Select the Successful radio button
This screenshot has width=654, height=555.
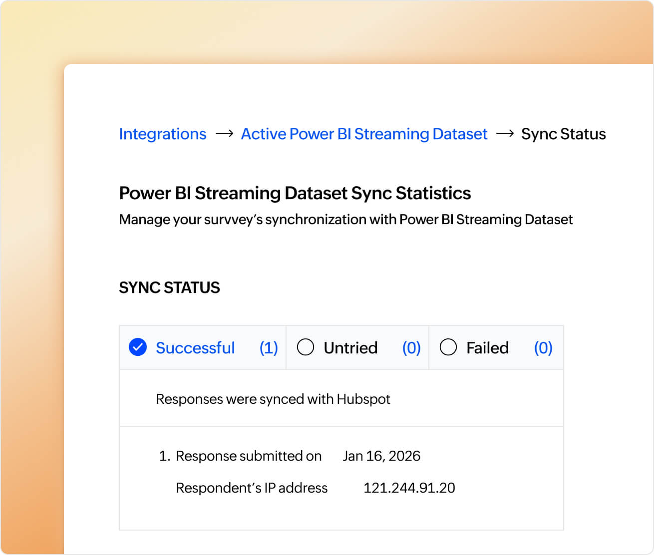click(138, 347)
